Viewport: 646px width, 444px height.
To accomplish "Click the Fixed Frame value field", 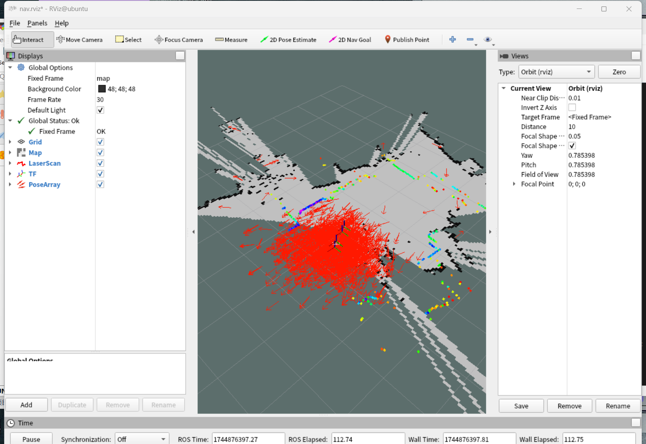I will [x=139, y=78].
